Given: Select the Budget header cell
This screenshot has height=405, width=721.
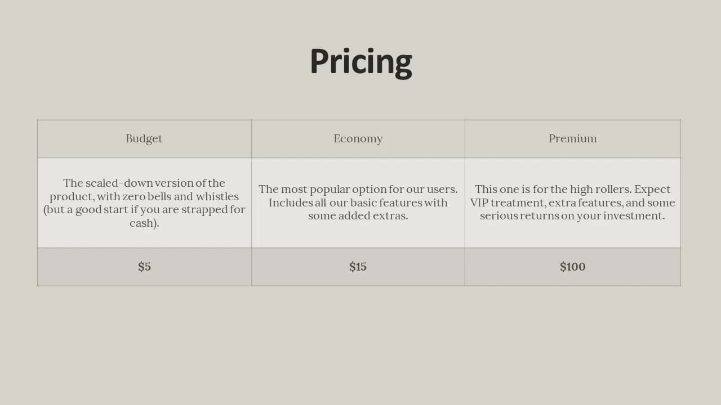Looking at the screenshot, I should pyautogui.click(x=144, y=139).
